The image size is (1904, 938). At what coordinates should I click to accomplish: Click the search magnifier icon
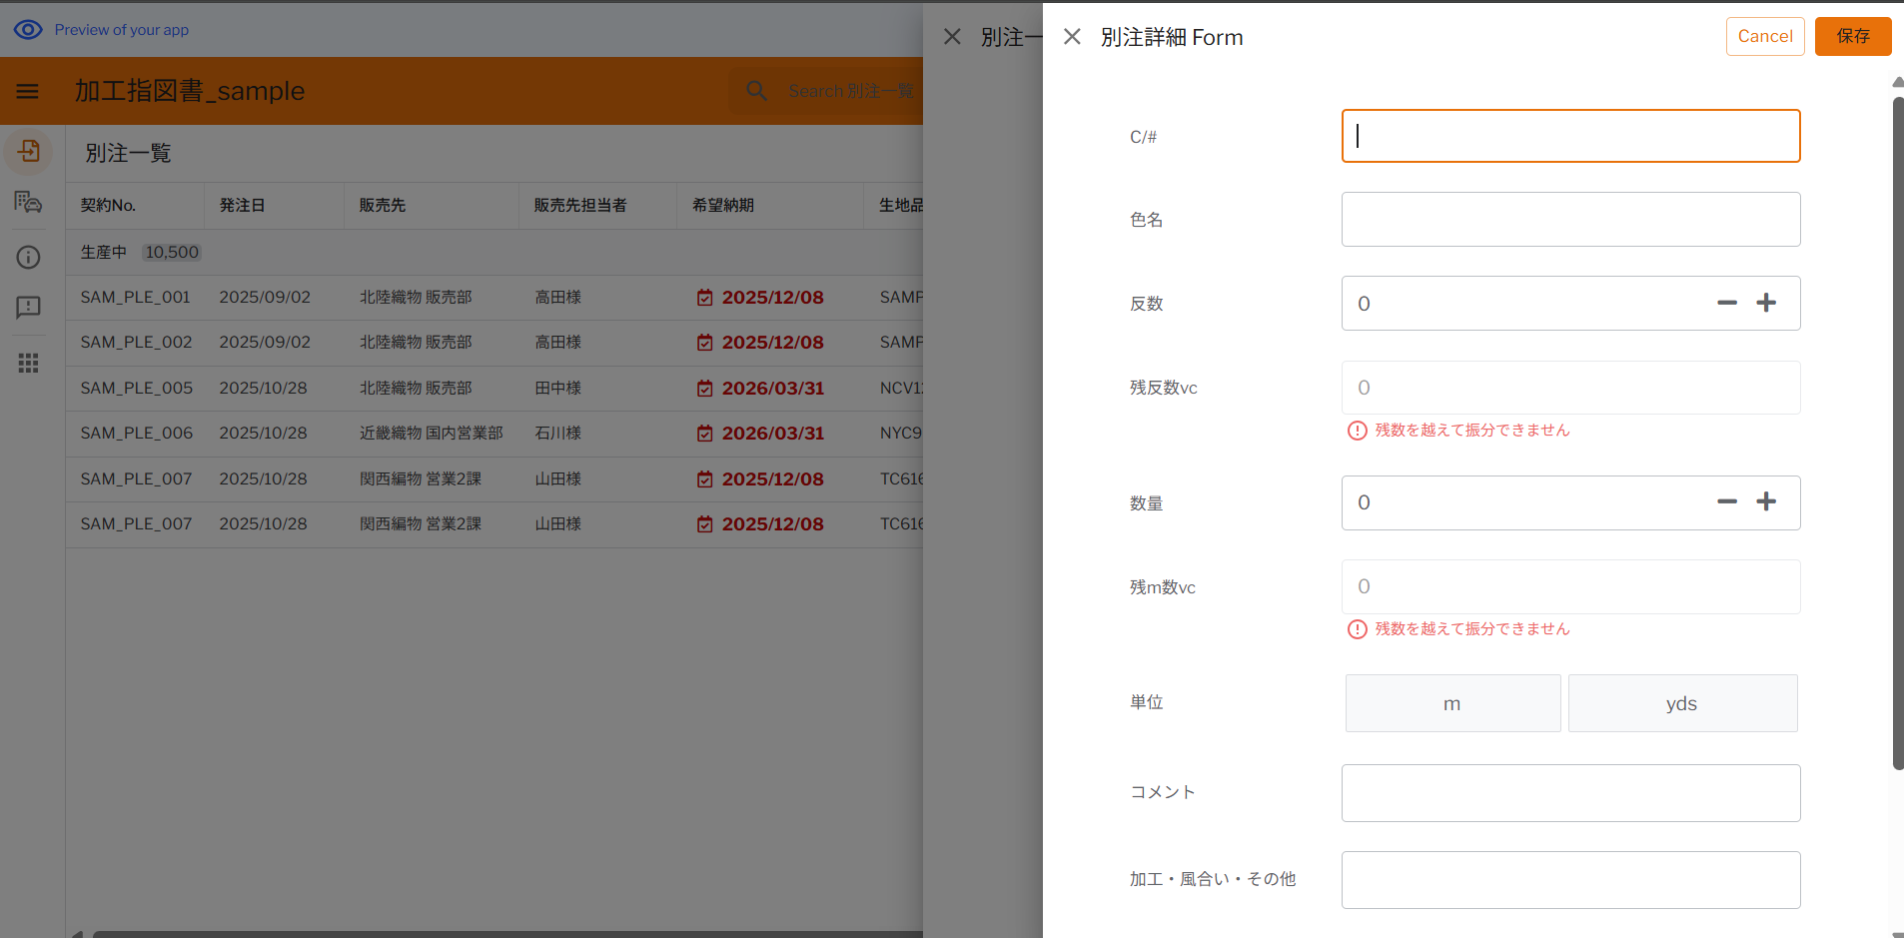click(757, 91)
